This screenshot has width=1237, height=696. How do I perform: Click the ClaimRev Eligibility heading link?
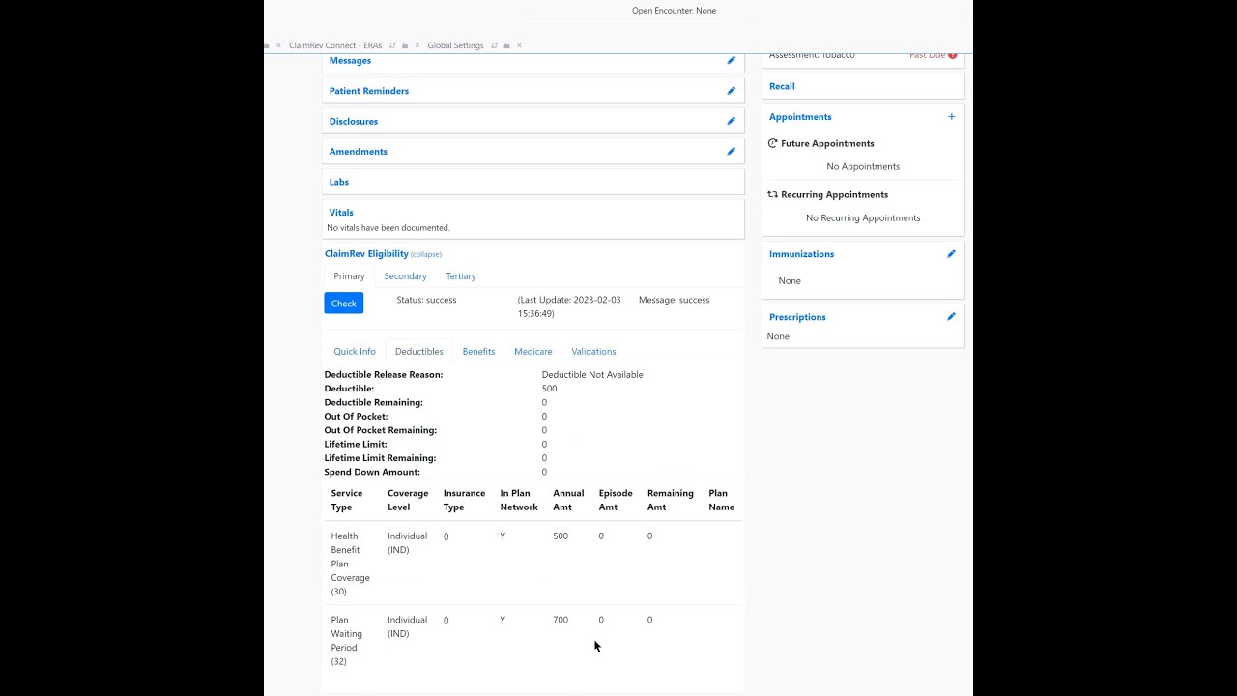[x=366, y=254]
